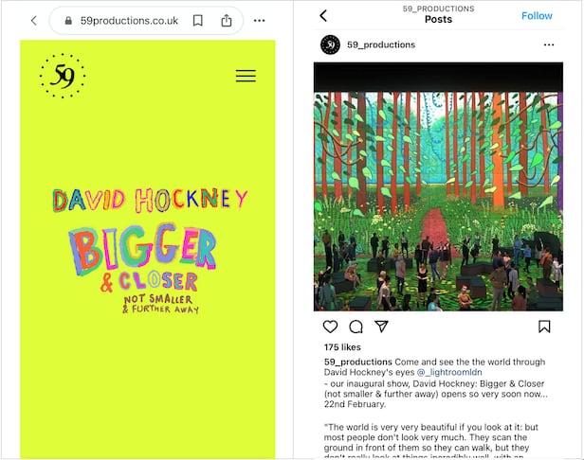584x460 pixels.
Task: Bookmark the 59productions.co.uk page
Action: pos(198,20)
